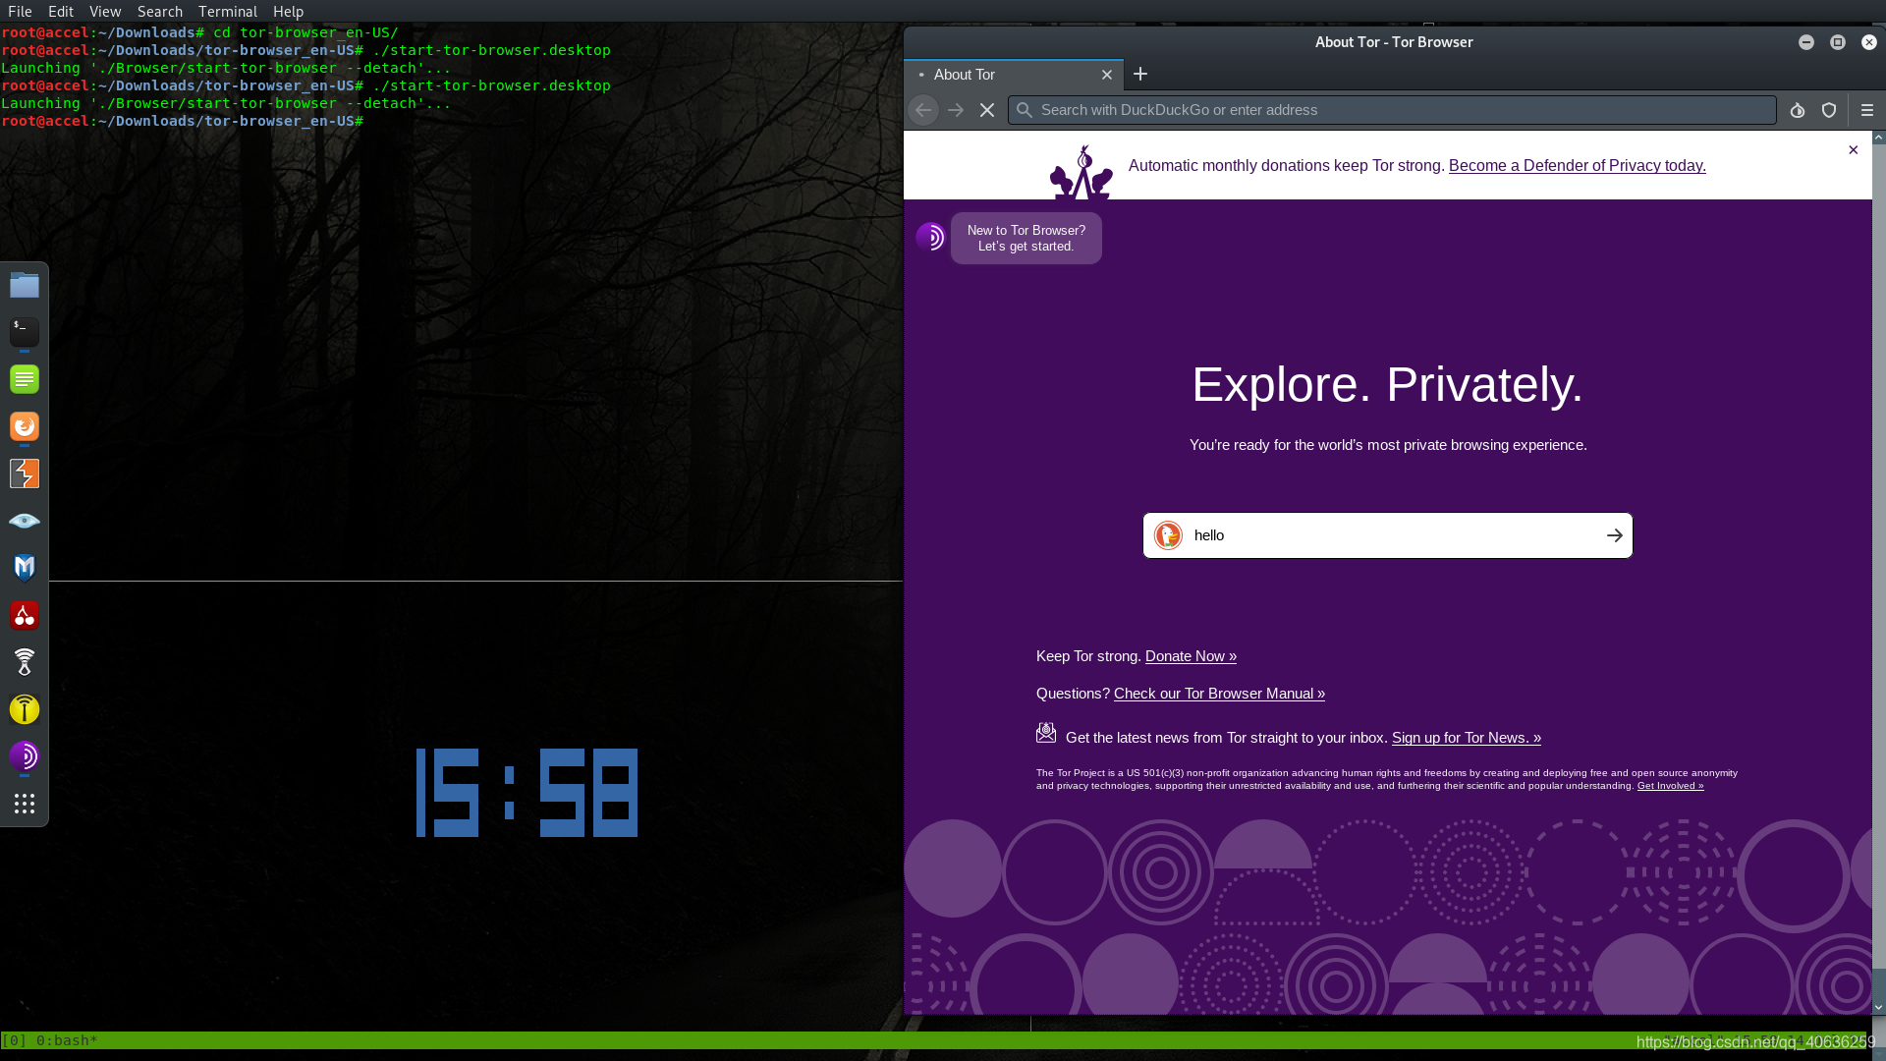The height and width of the screenshot is (1061, 1886).
Task: Follow Become a Defender of Privacy link
Action: (x=1578, y=165)
